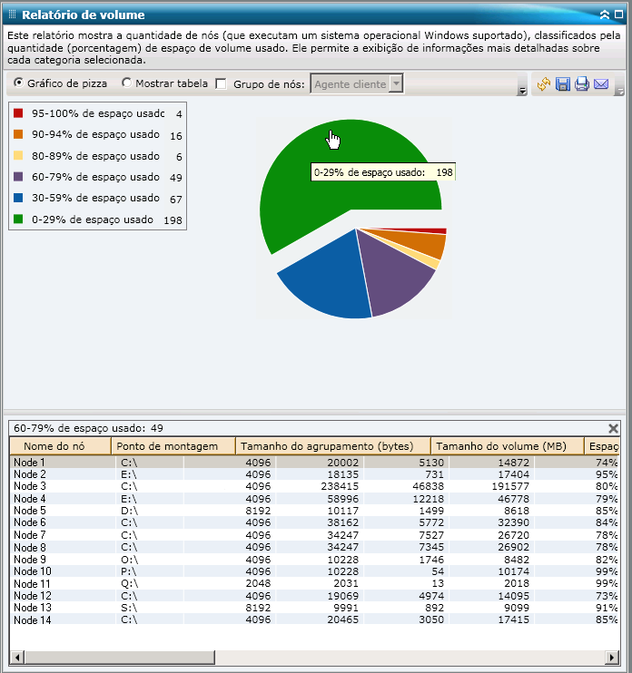Sort by Tamanho do volume (MB) header

pos(508,446)
